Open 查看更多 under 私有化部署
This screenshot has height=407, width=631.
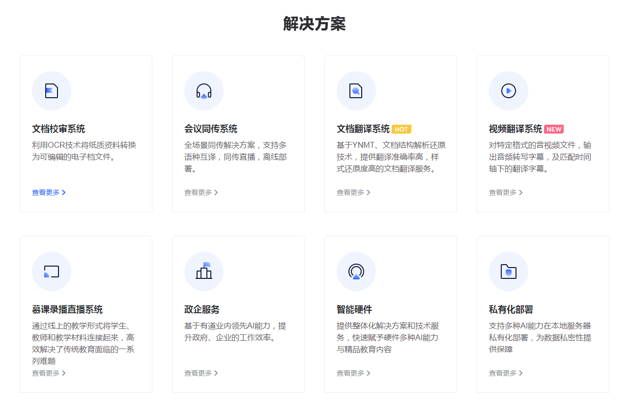[x=506, y=373]
